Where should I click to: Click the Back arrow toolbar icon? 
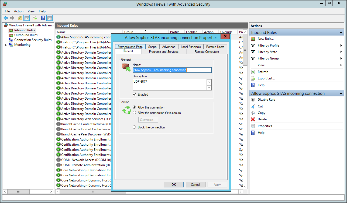[x=5, y=18]
